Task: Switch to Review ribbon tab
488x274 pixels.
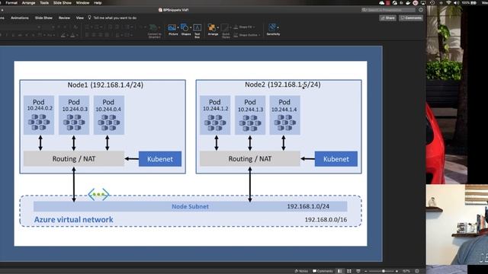Action: pos(64,18)
